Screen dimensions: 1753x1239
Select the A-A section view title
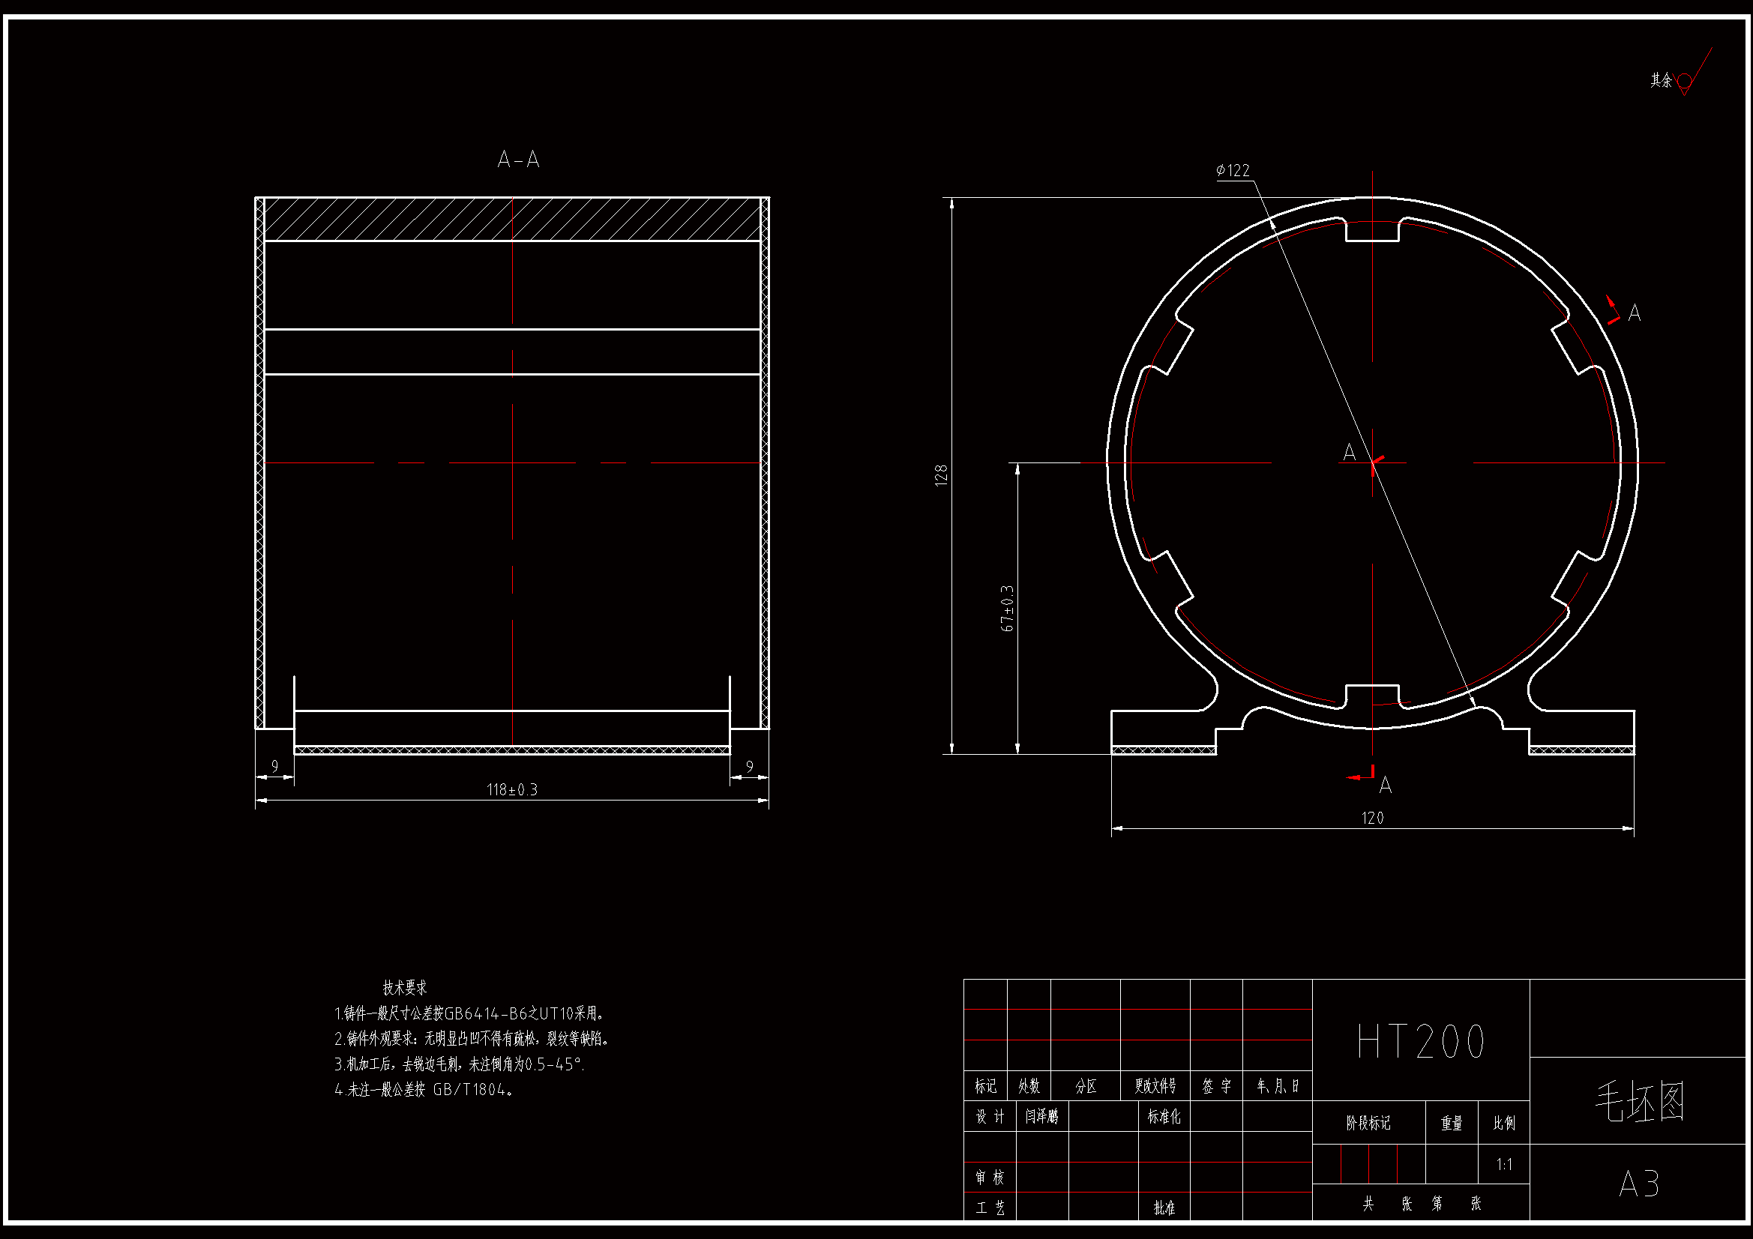(518, 160)
